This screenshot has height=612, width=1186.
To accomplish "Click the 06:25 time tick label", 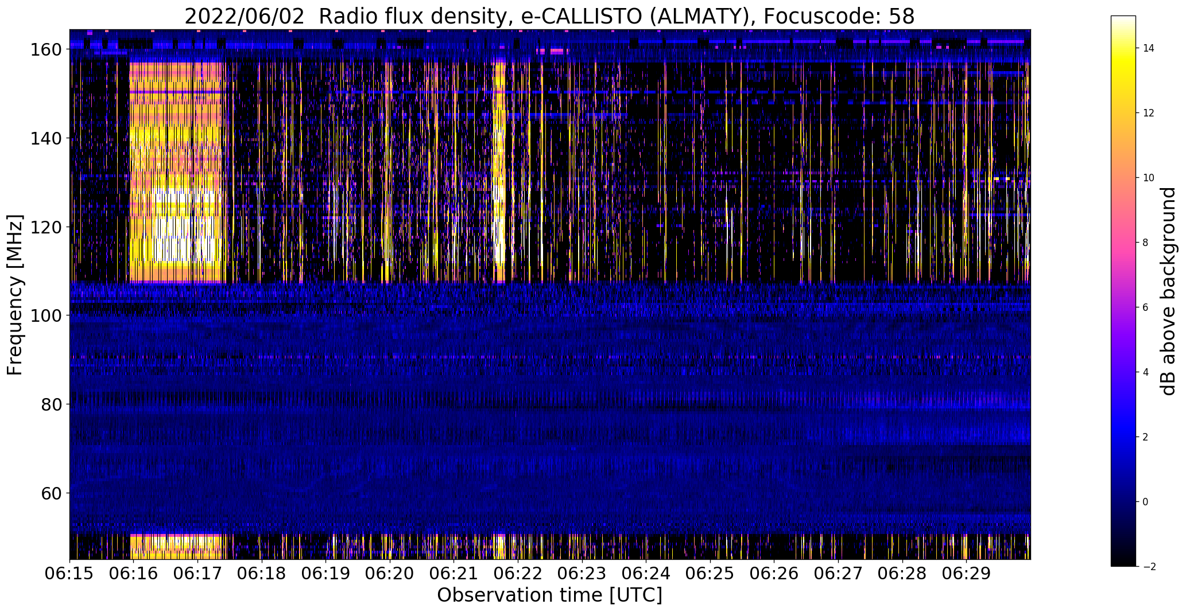I will coord(710,574).
